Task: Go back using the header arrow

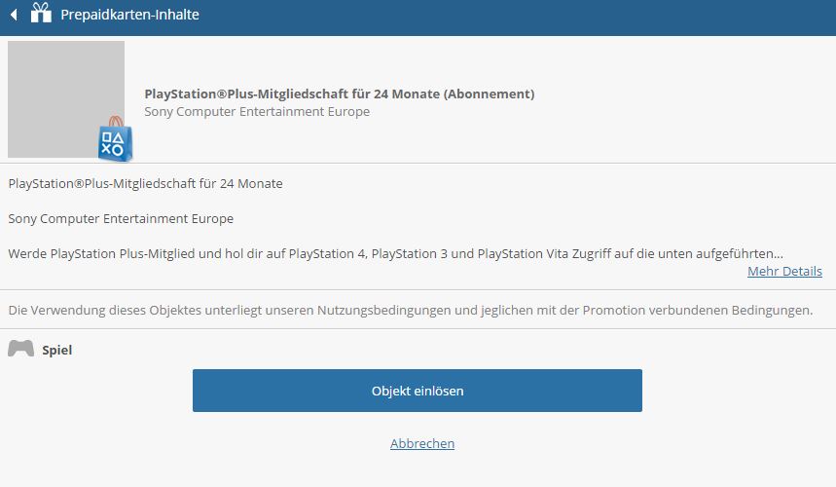Action: (15, 15)
